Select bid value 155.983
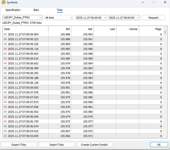 point(65,54)
